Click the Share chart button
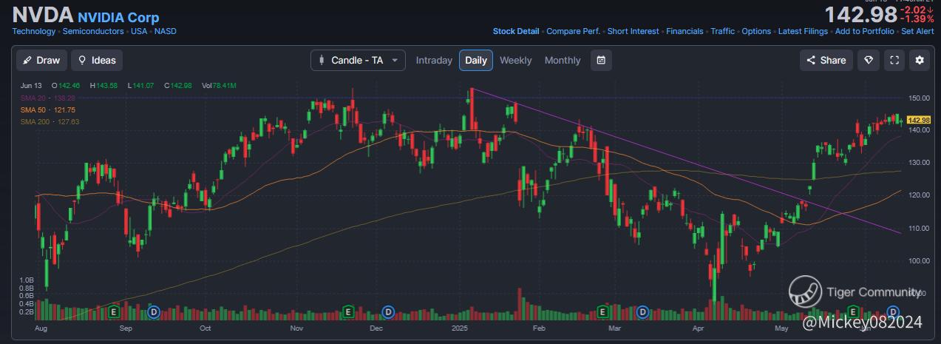Image resolution: width=941 pixels, height=344 pixels. [x=826, y=61]
